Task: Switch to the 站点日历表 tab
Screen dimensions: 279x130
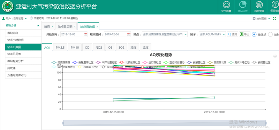Action: [x=65, y=27]
